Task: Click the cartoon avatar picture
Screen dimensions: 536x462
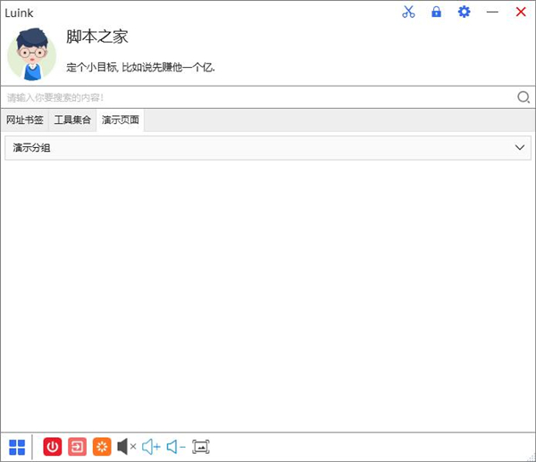Action: pos(32,54)
